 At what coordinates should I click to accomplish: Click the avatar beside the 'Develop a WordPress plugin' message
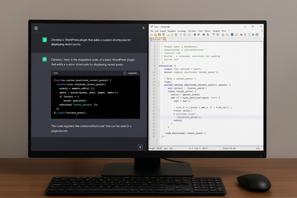[x=44, y=39]
